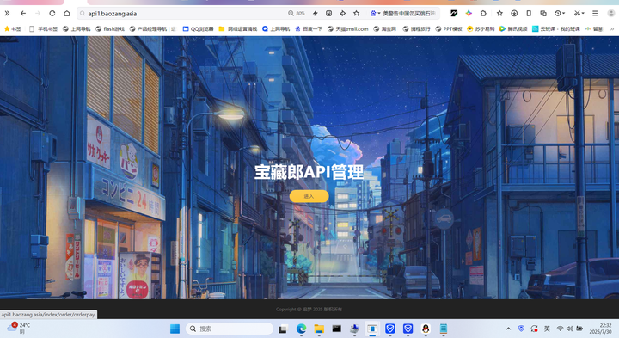
Task: Expand the hidden tabs chevron at far left
Action: [x=7, y=14]
